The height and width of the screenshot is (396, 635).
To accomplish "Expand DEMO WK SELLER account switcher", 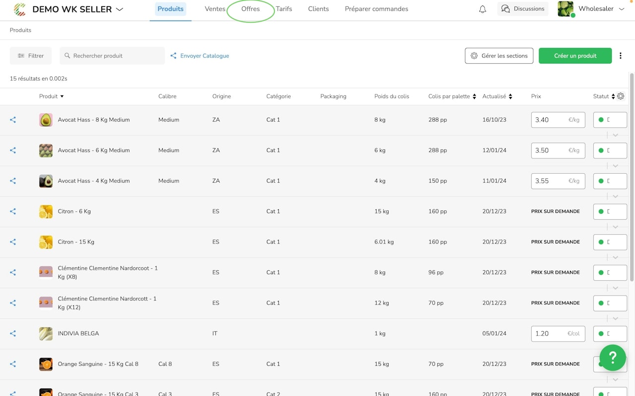I will pyautogui.click(x=119, y=9).
